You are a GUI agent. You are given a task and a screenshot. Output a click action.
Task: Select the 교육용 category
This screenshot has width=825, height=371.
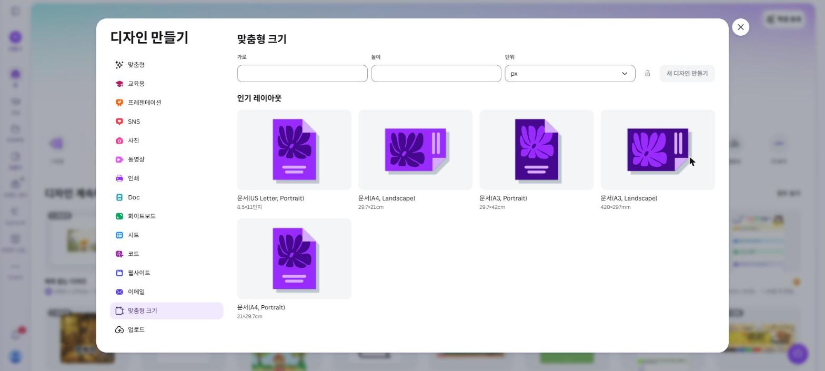166,84
